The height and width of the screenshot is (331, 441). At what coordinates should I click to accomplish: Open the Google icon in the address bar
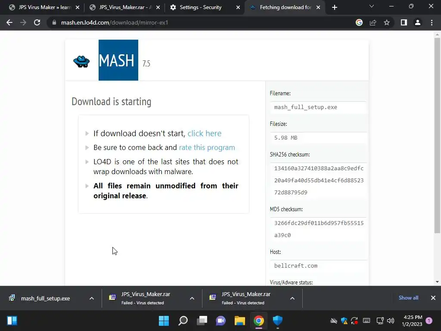(x=359, y=22)
